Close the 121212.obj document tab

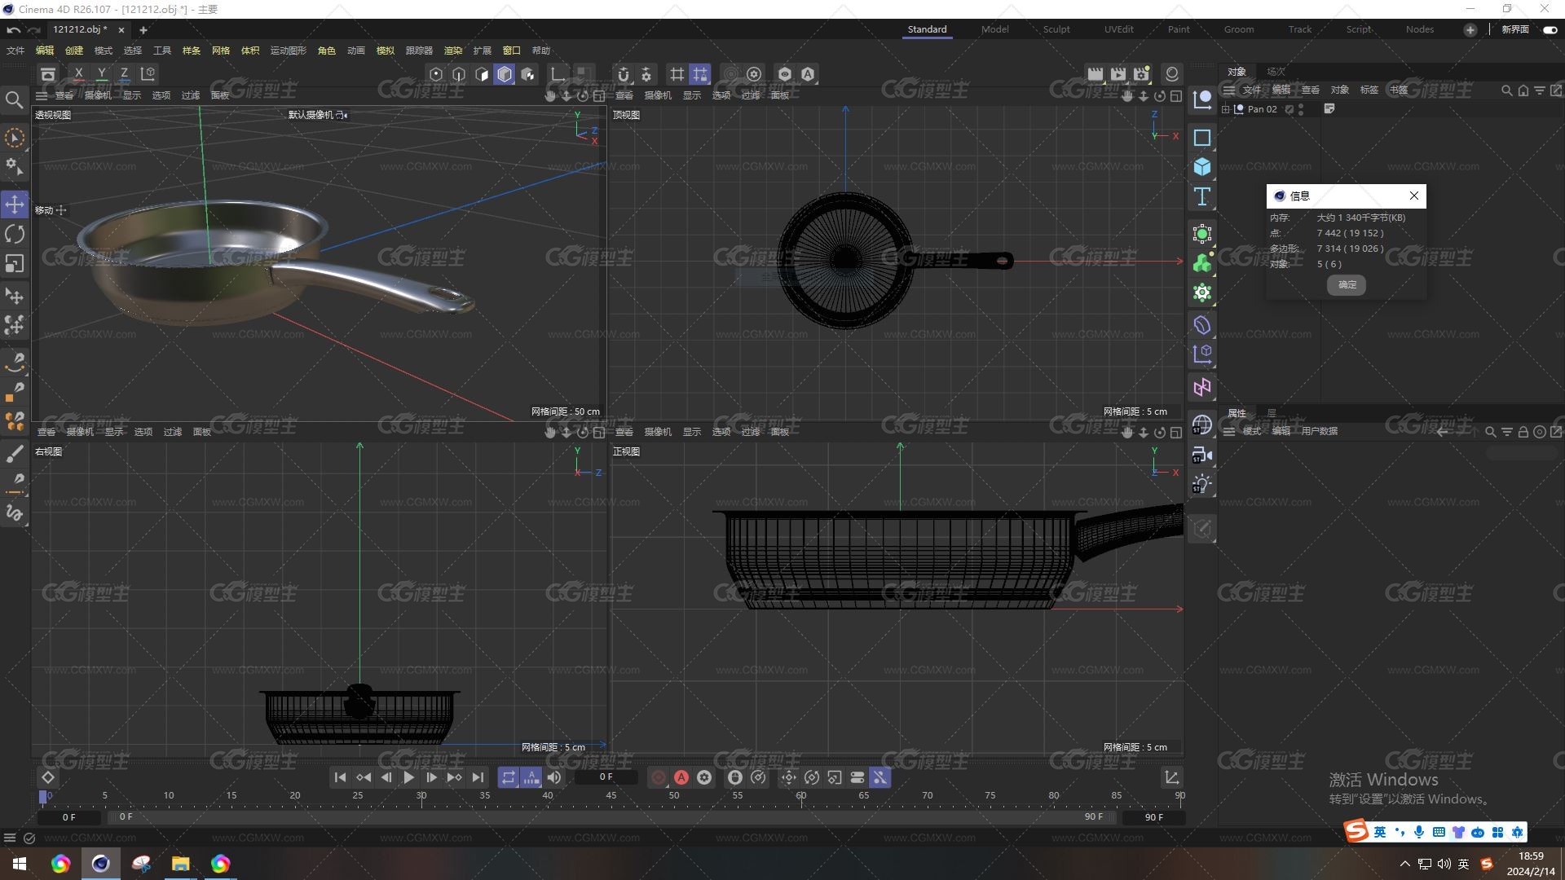point(121,30)
